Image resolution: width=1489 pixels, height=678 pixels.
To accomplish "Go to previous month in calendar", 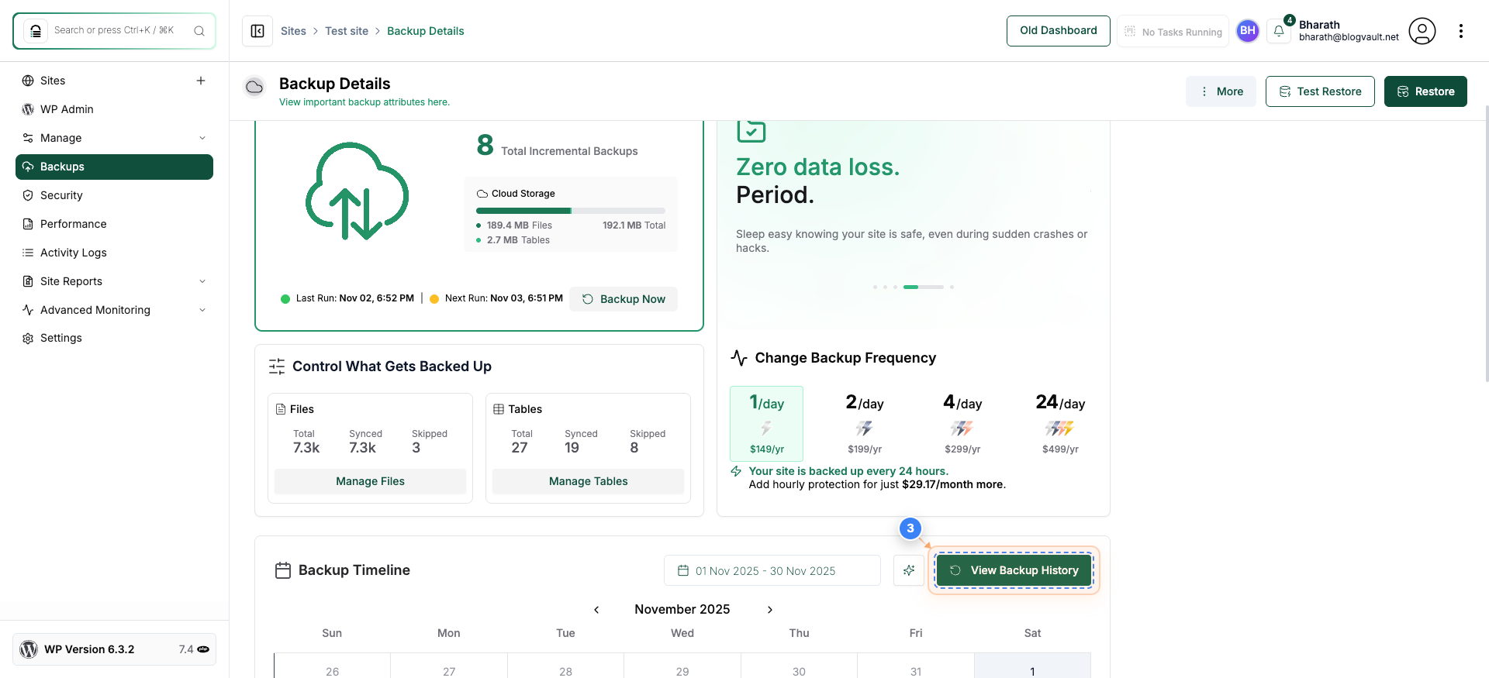I will coord(596,610).
